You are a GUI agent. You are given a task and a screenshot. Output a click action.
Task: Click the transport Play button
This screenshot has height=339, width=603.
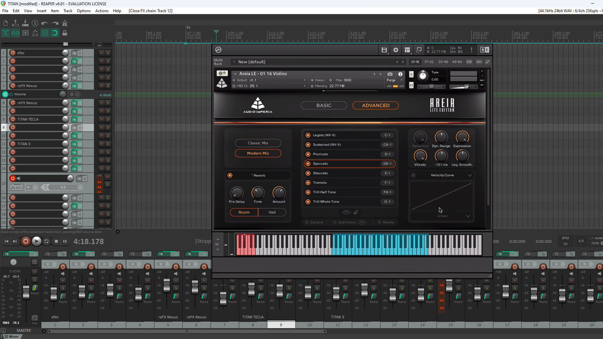(x=37, y=241)
